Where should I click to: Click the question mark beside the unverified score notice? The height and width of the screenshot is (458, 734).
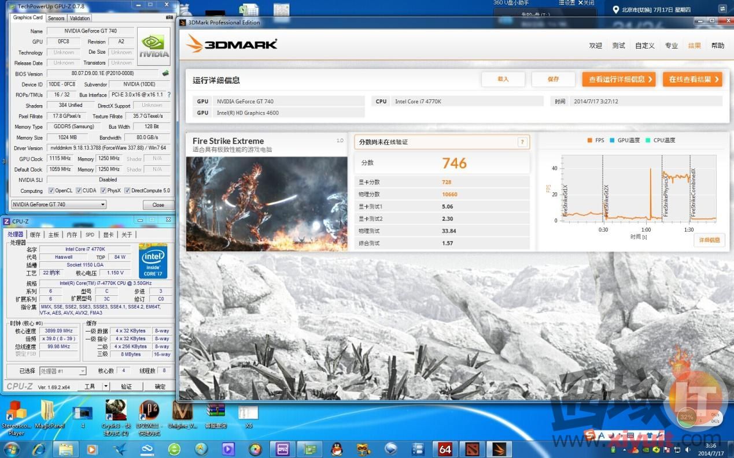[522, 142]
